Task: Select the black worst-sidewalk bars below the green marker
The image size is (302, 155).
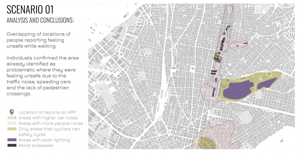Action: [x=214, y=72]
